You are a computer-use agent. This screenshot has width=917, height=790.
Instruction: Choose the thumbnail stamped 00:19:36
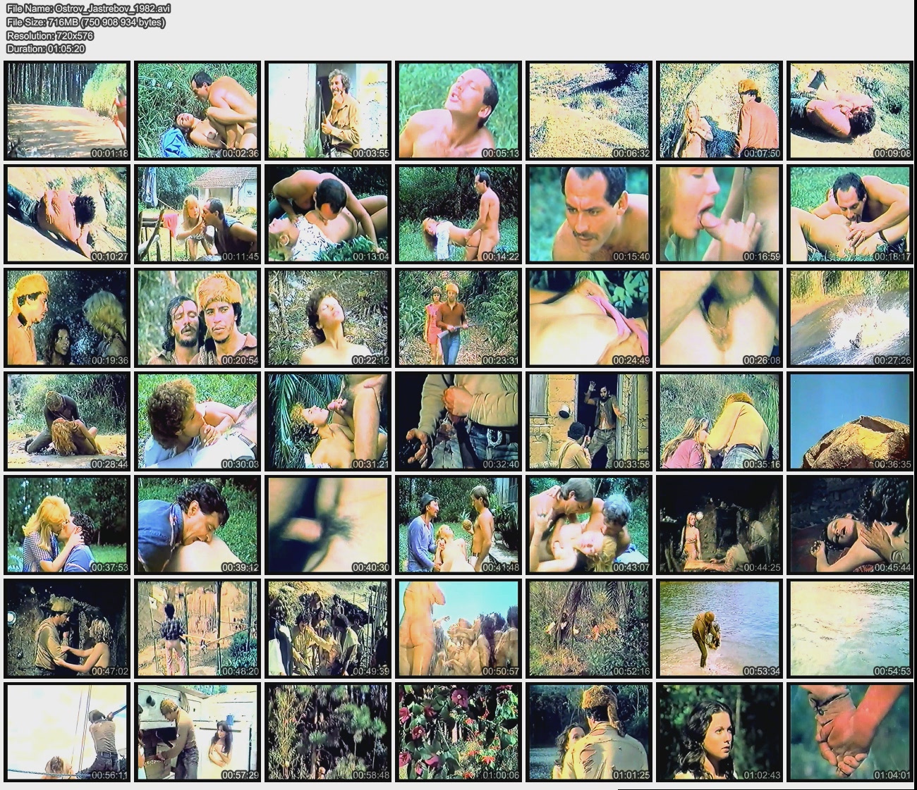tap(67, 317)
